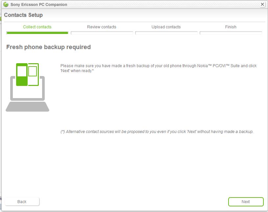Click the empty Upload contacts progress bar
Viewport: 268px width, 212px height.
tap(166, 33)
